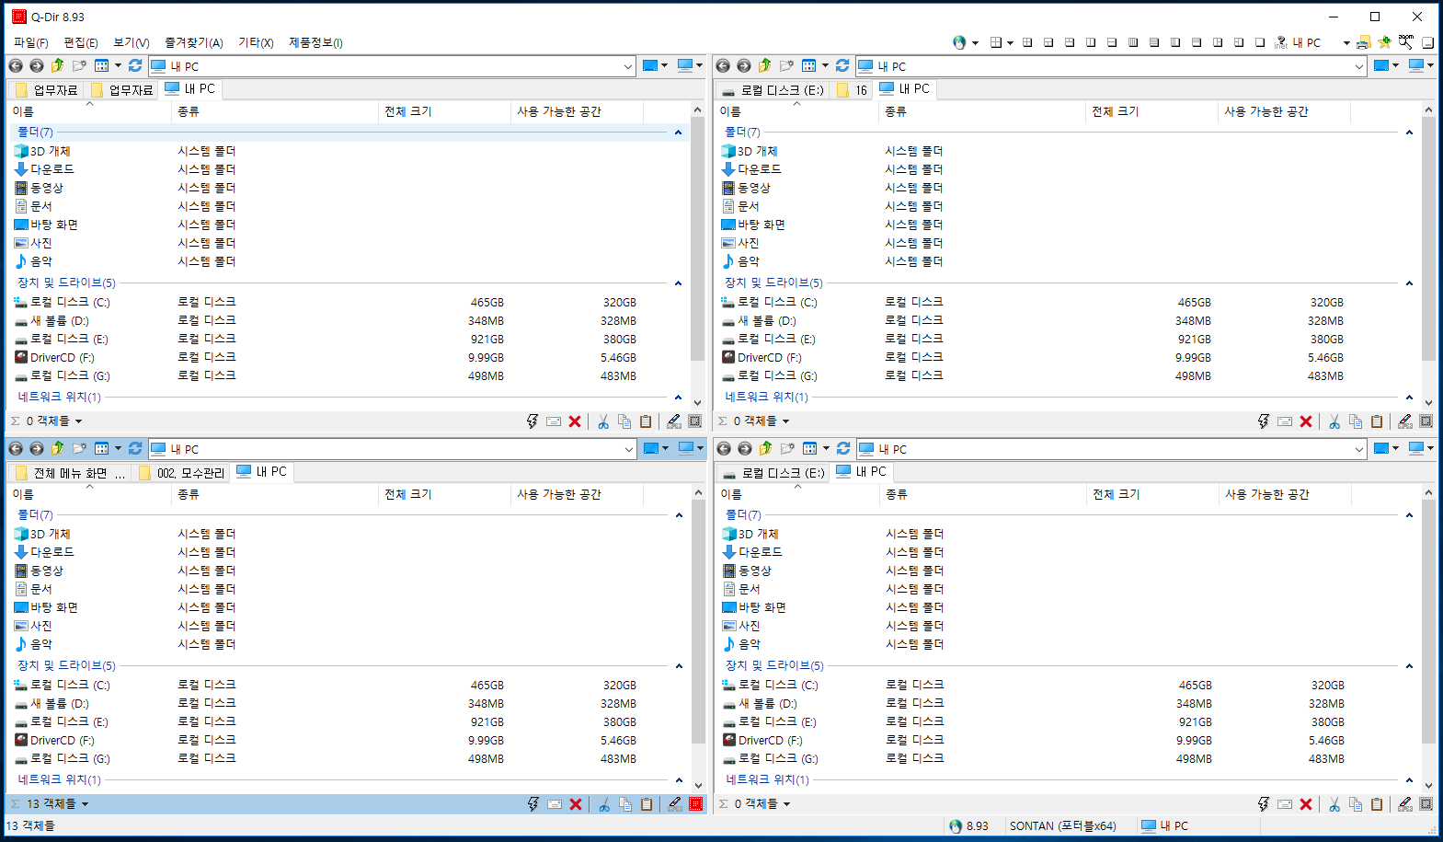Open the 제품정보(I) menu
1443x842 pixels.
point(315,42)
